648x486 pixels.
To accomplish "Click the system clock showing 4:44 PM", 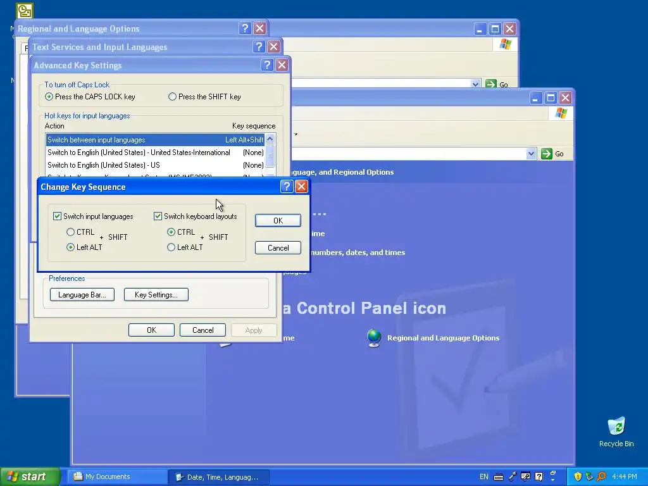I will [x=625, y=477].
